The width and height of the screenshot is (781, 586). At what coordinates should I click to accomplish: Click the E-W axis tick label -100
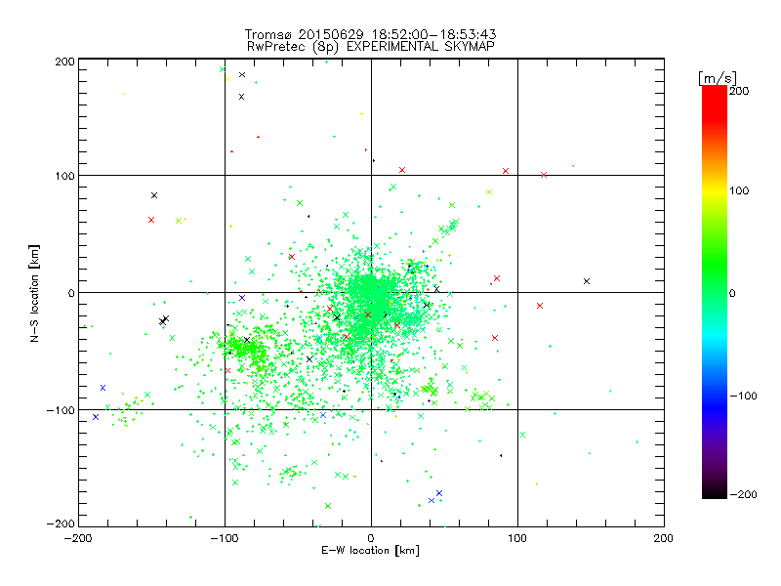tap(225, 538)
